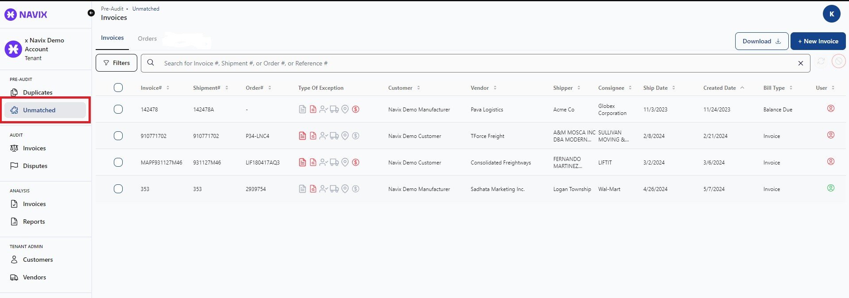849x298 pixels.
Task: Click the truck exception icon for invoice 910771702
Action: pyautogui.click(x=334, y=136)
